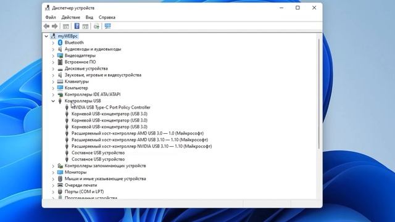Viewport: 395px width, 222px height.
Task: Click the Device Manager title bar icon
Action: tap(48, 8)
